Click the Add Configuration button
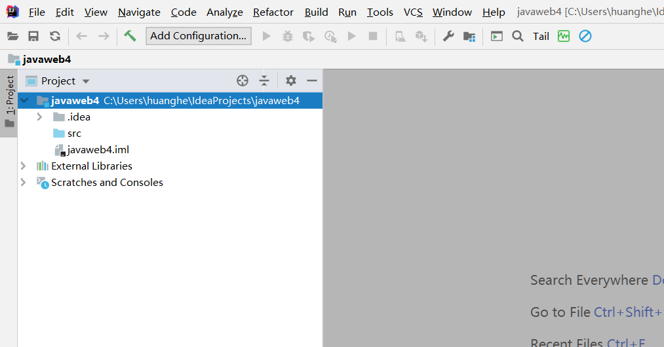Screen dimensions: 664x347 pos(198,36)
